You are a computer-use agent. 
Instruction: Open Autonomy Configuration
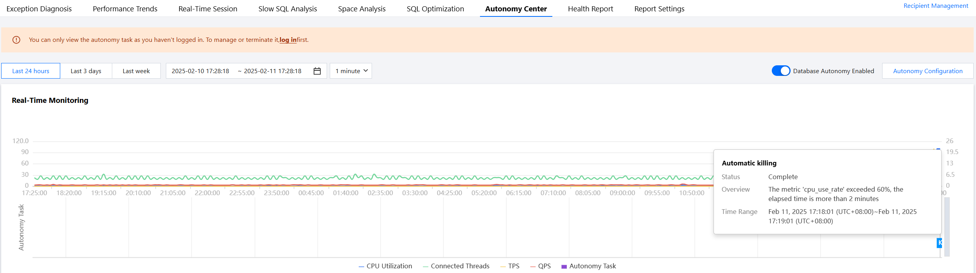(927, 71)
